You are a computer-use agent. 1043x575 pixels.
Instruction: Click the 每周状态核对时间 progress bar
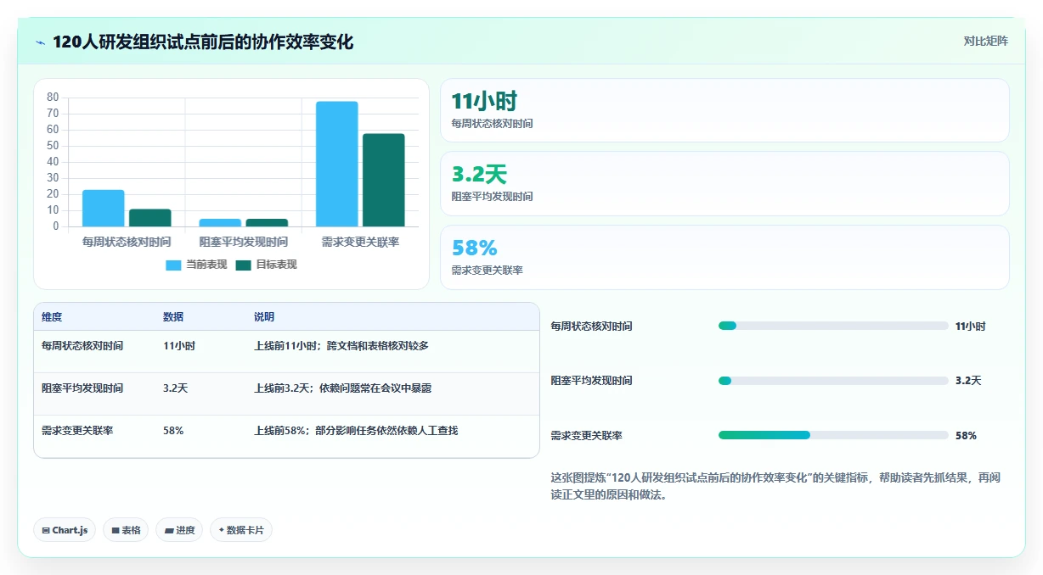pyautogui.click(x=833, y=326)
